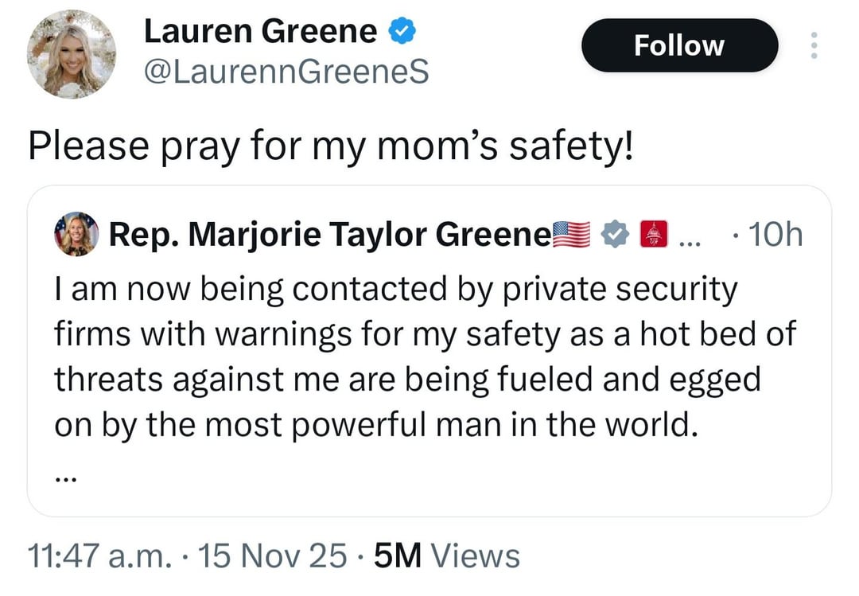Click the gray verified badge in quoted tweet
Viewport: 859px width, 596px height.
click(x=614, y=235)
